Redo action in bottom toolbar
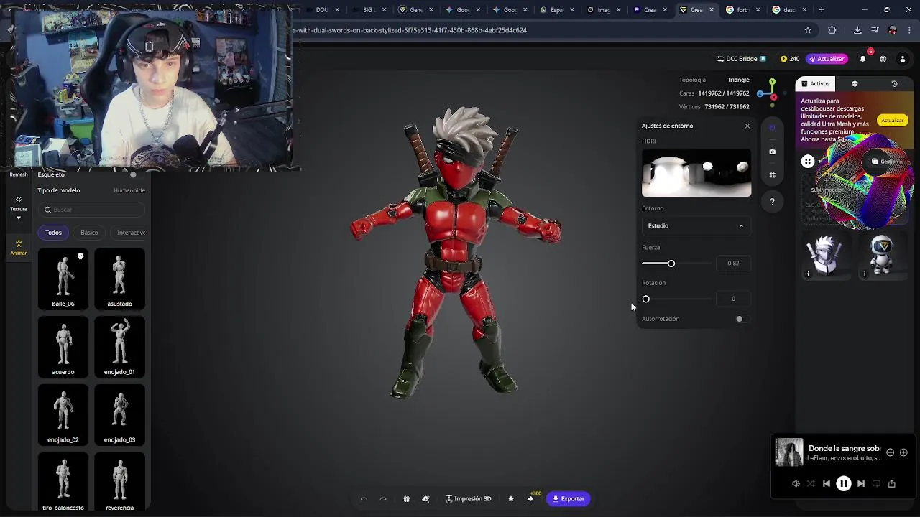Image resolution: width=920 pixels, height=517 pixels. point(383,498)
